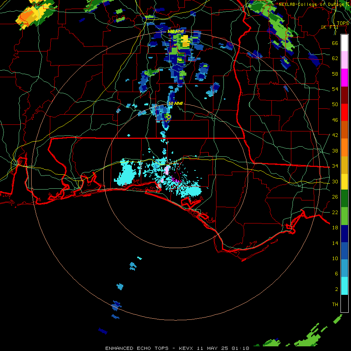Select the '26' label on the color scale
The width and height of the screenshot is (351, 351).
coord(335,197)
